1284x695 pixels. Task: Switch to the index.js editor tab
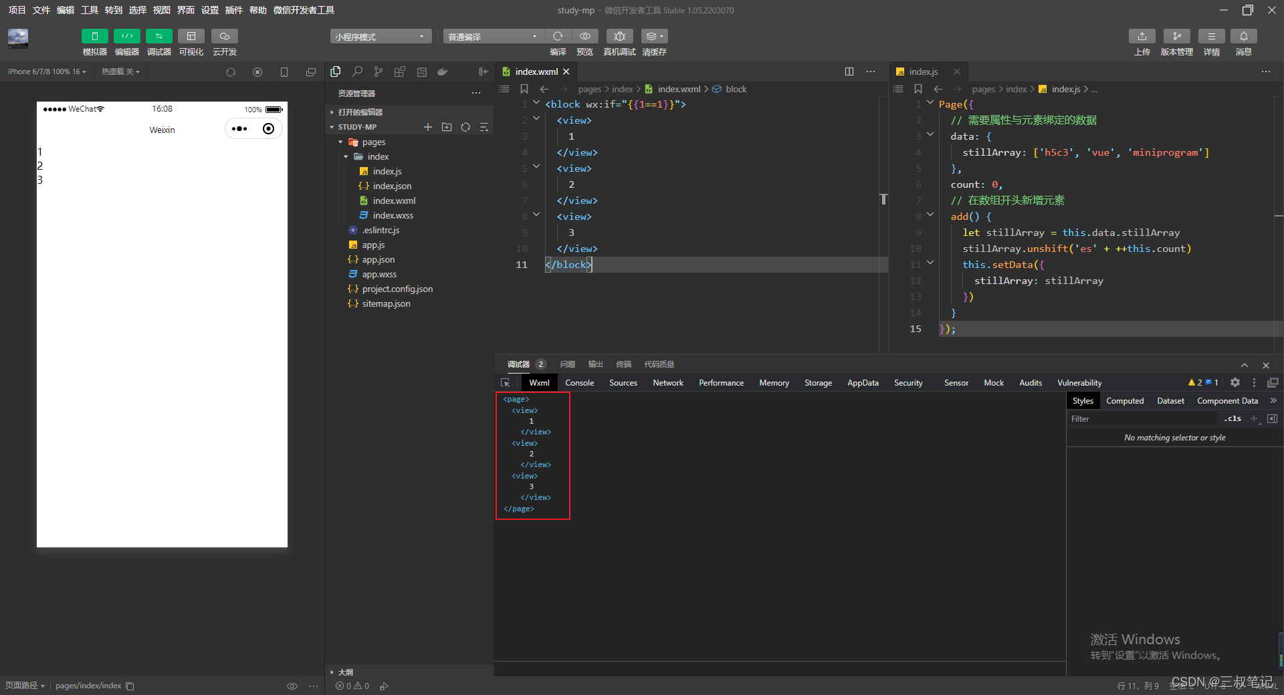[x=924, y=72]
